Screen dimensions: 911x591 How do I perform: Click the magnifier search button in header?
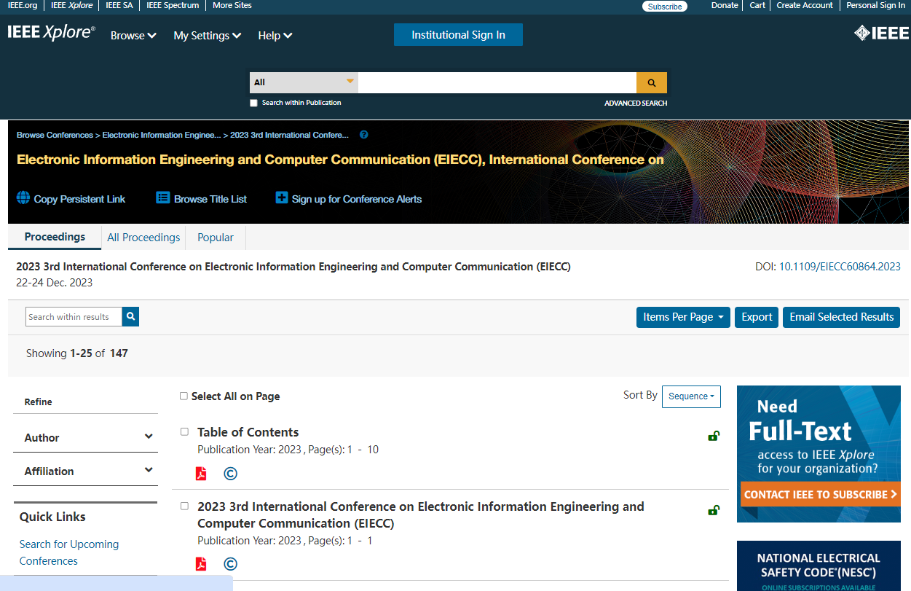651,82
